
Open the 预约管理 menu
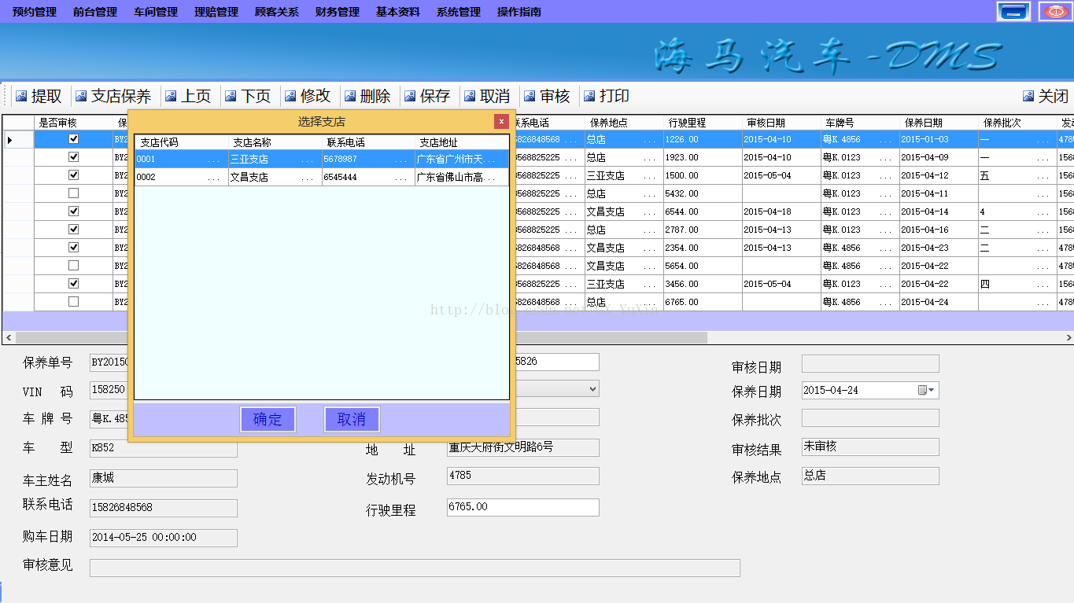(35, 12)
